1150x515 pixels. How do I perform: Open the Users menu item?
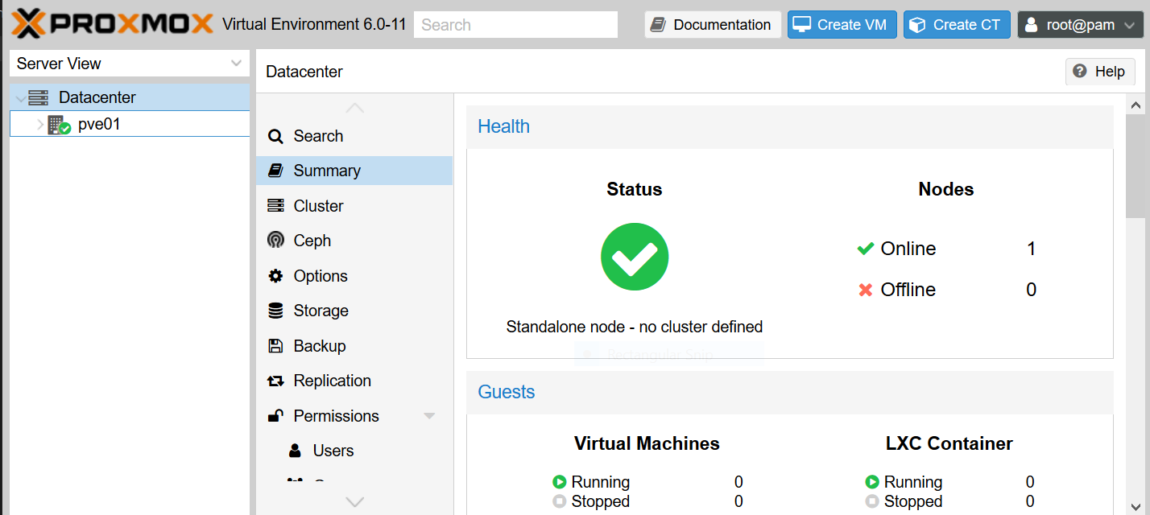click(354, 451)
